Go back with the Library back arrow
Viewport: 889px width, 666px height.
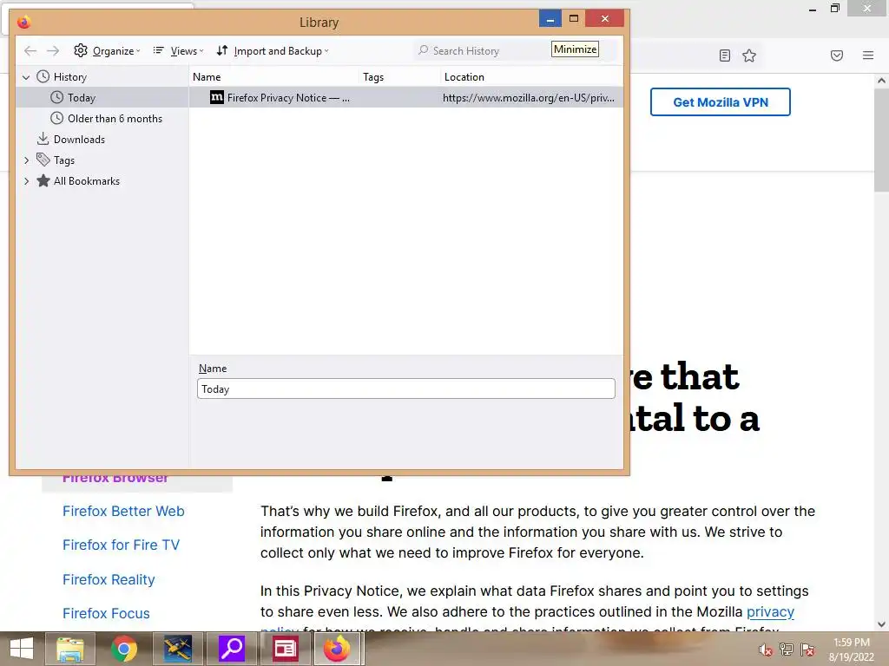30,51
